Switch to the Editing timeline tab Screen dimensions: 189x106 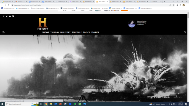pyautogui.click(x=75, y=2)
